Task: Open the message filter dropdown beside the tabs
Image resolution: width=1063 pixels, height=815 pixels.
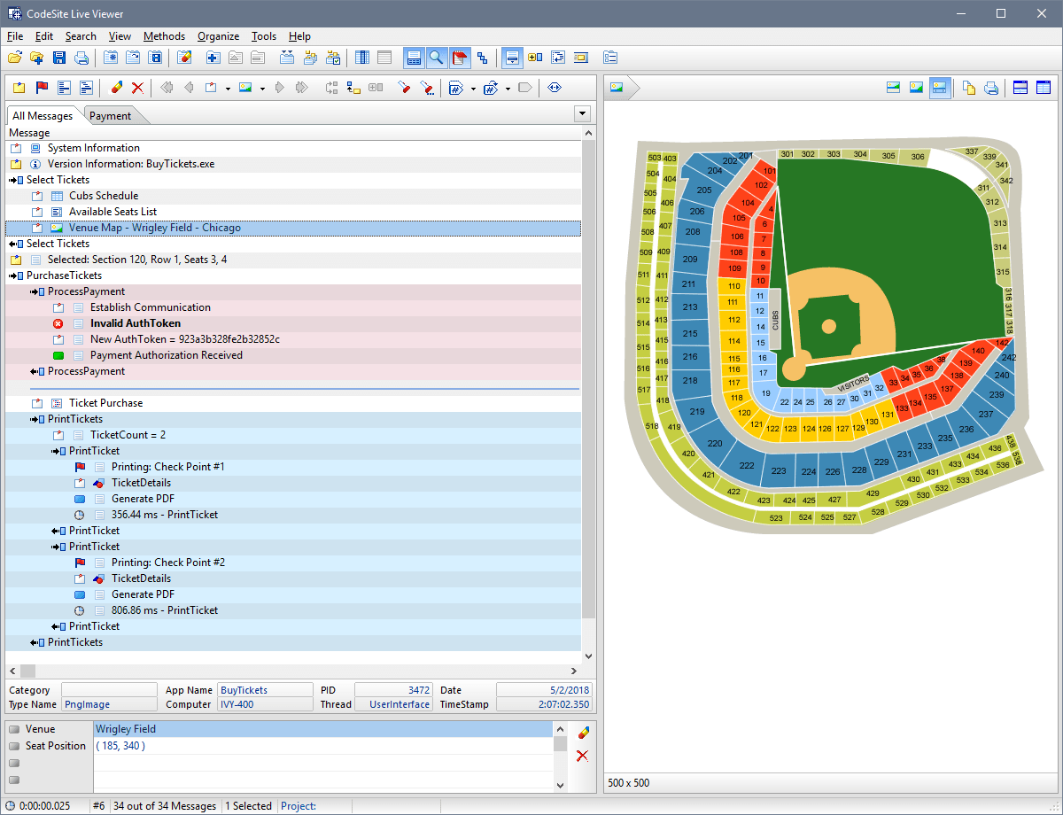Action: point(582,113)
